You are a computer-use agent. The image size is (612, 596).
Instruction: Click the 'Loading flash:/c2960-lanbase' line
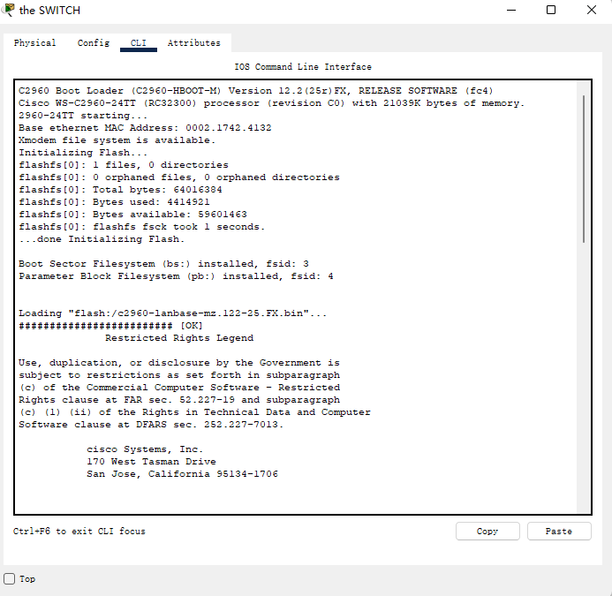point(172,313)
